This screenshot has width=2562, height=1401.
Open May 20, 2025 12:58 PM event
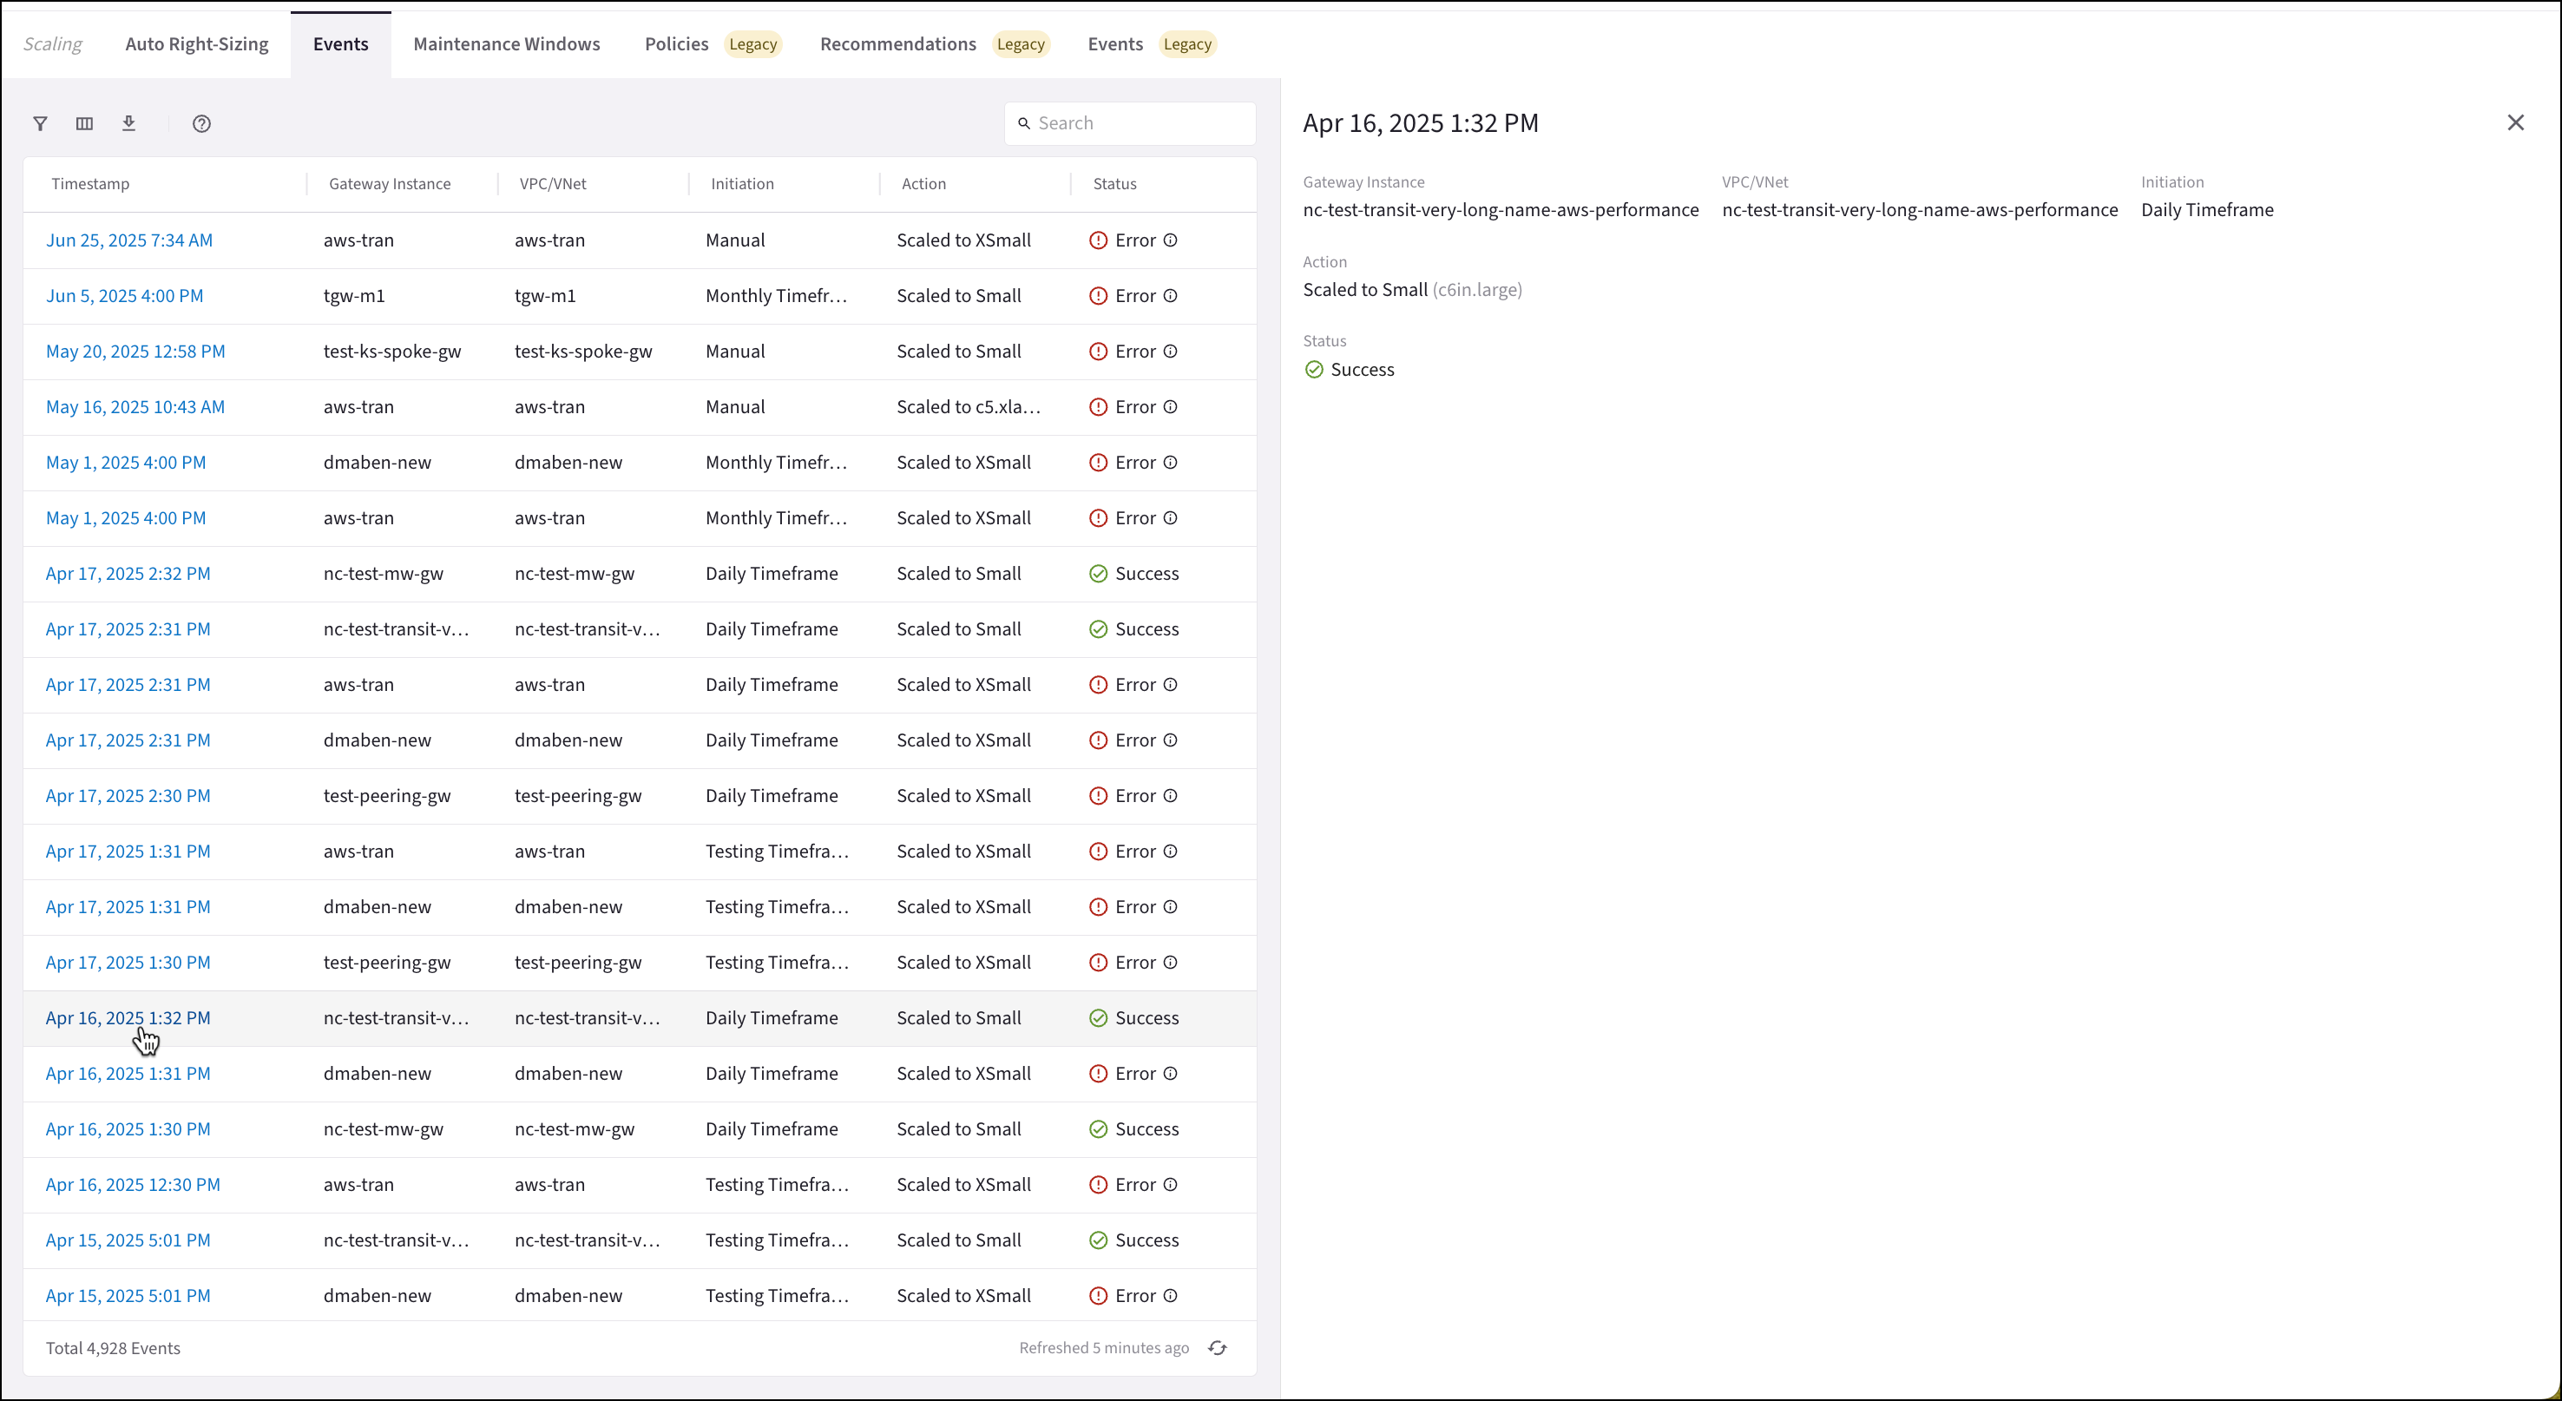[135, 352]
